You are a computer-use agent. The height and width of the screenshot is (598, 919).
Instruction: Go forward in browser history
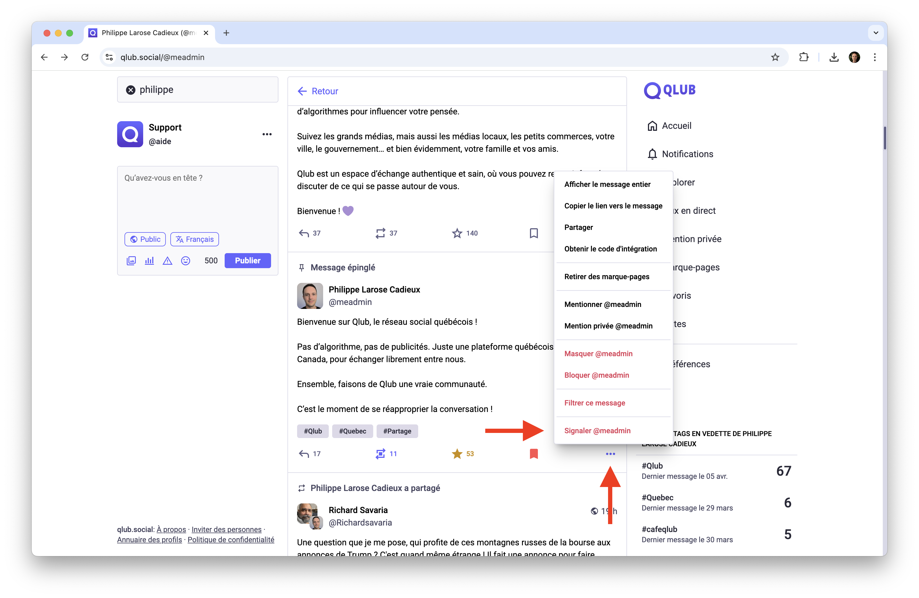coord(65,57)
